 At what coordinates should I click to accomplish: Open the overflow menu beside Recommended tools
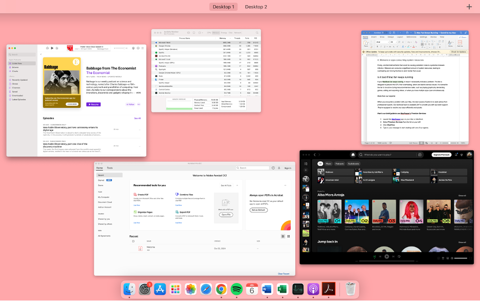(x=237, y=185)
